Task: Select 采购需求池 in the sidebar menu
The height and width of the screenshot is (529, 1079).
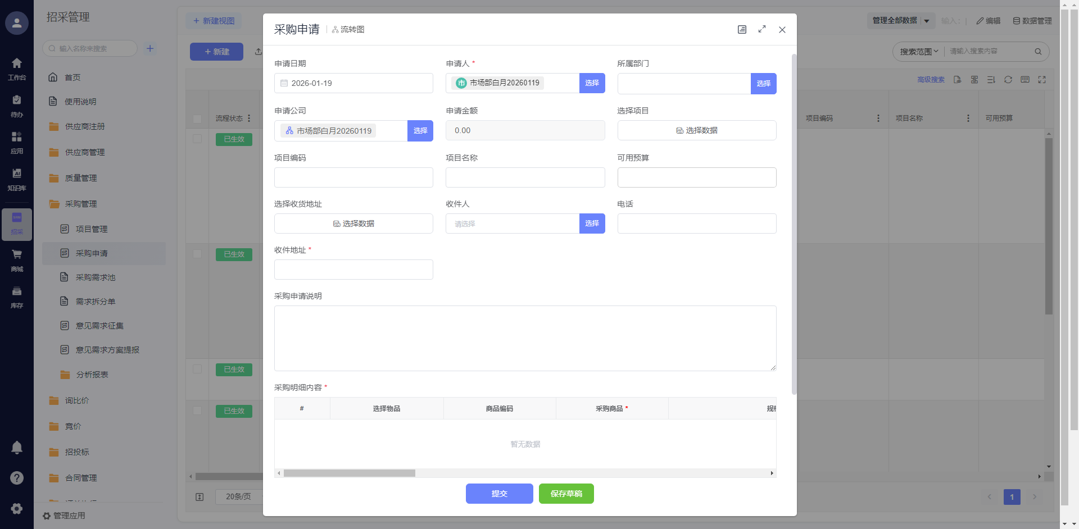Action: pyautogui.click(x=96, y=277)
